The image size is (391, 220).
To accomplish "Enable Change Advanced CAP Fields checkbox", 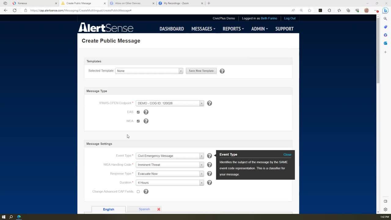I will click(138, 192).
